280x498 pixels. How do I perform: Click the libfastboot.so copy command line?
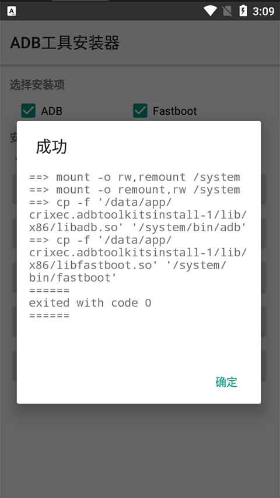point(138,259)
